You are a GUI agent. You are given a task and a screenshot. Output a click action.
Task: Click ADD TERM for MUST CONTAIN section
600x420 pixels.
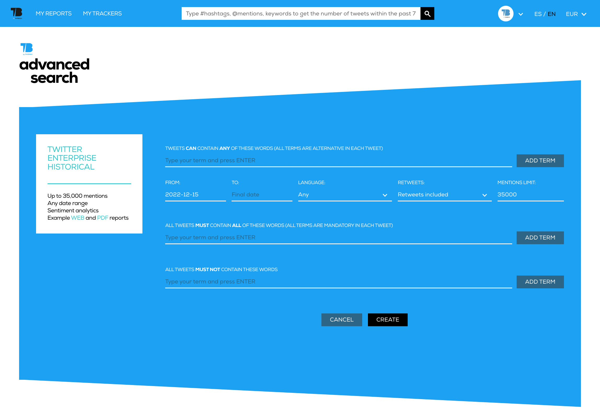pos(540,238)
